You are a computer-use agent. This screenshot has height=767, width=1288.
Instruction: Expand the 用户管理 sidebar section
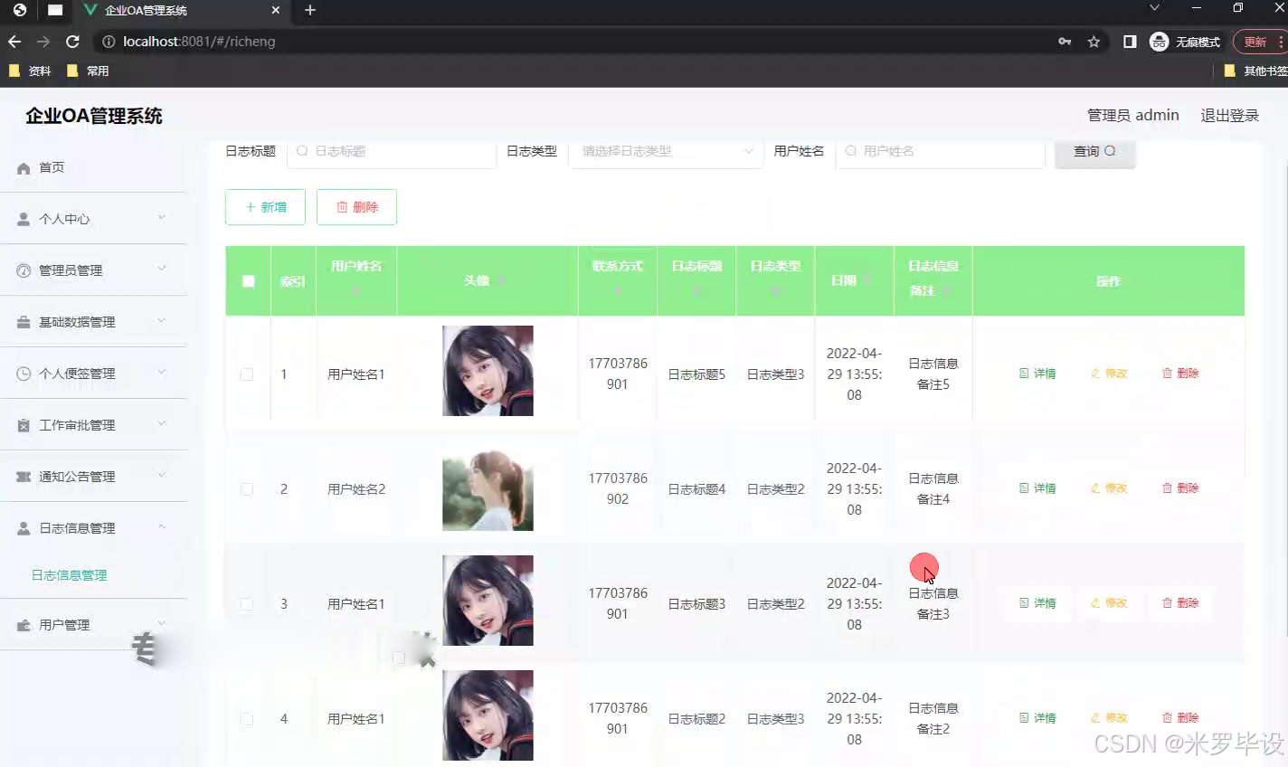[x=94, y=624]
